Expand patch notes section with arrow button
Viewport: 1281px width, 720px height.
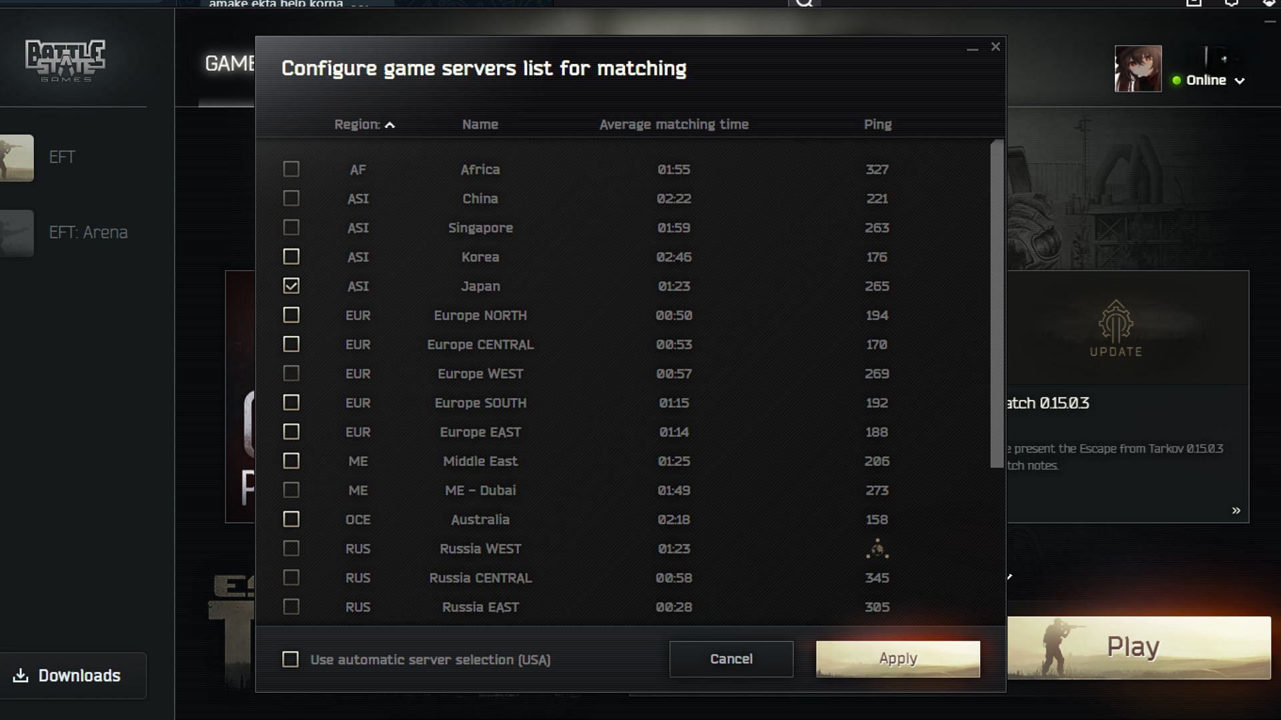click(1235, 510)
